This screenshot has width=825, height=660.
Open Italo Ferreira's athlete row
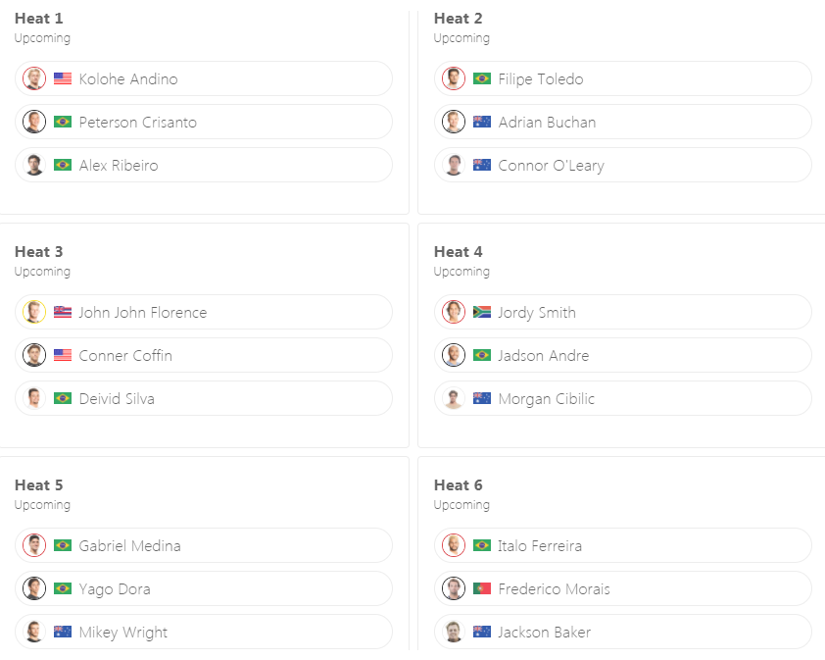pyautogui.click(x=623, y=545)
